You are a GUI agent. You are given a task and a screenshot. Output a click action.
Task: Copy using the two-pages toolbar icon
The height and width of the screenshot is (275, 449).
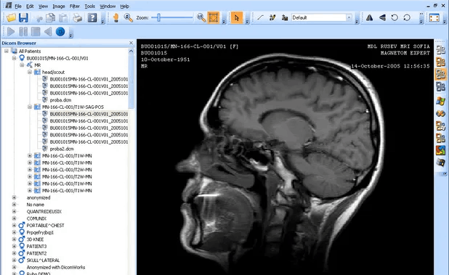pos(50,17)
